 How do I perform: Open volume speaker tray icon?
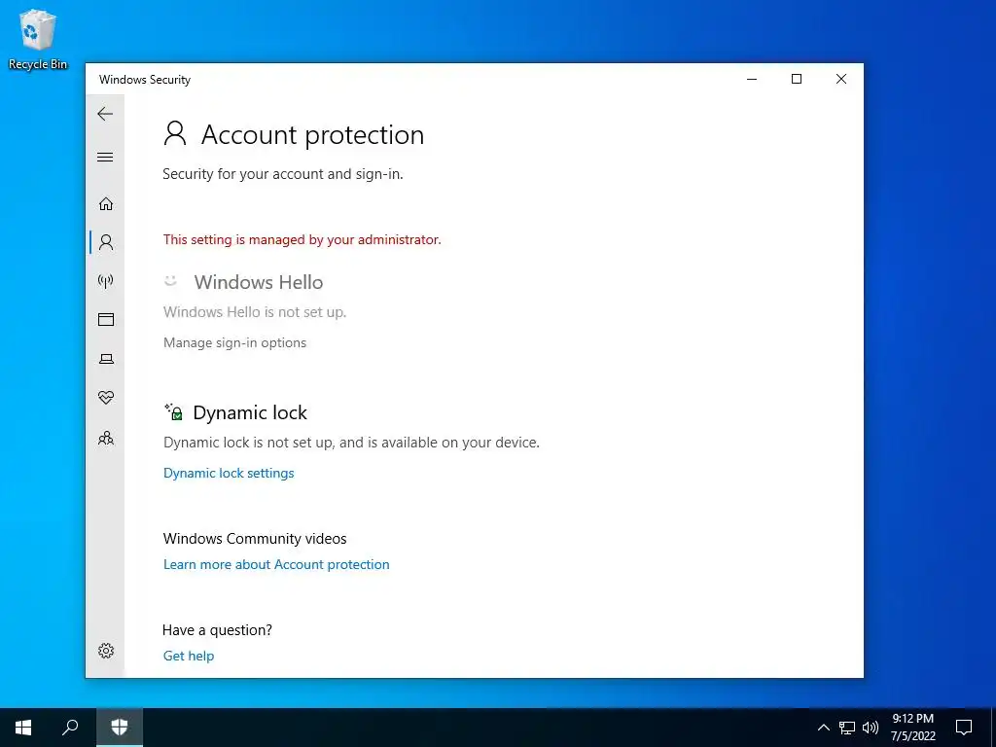[871, 728]
